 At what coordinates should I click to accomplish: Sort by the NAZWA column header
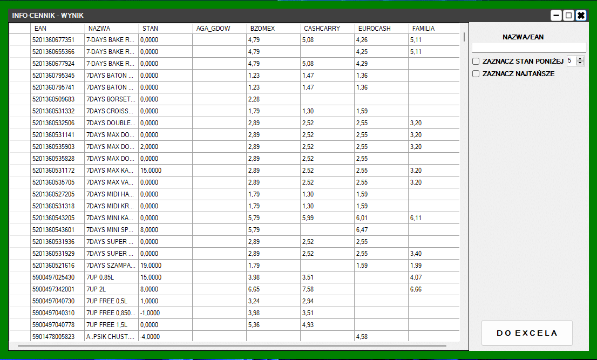click(111, 28)
